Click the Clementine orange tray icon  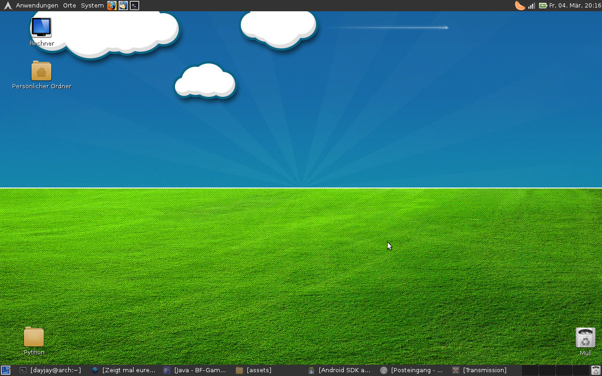click(520, 6)
